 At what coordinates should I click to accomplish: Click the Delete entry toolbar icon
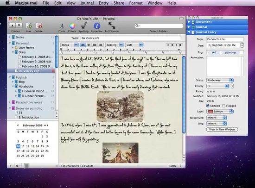pos(39,26)
